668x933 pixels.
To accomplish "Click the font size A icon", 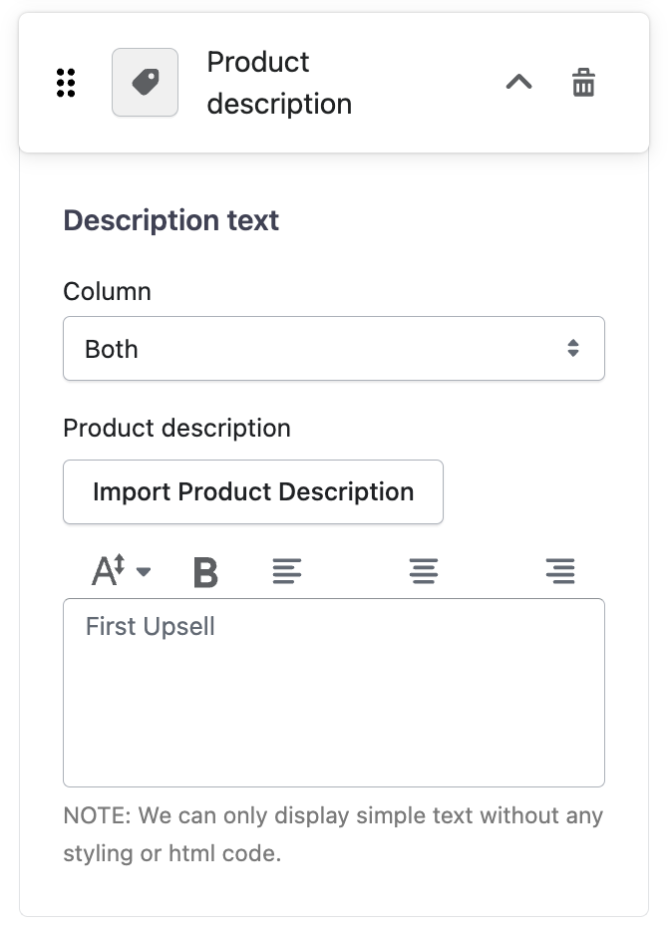I will tap(108, 571).
